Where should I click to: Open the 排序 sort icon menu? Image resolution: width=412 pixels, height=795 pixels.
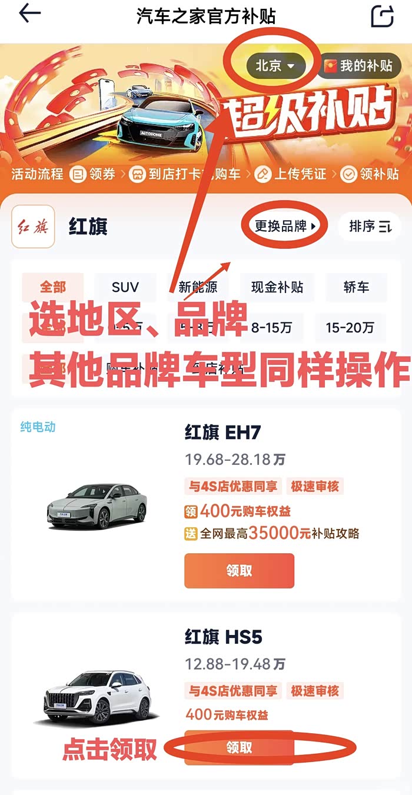point(370,226)
